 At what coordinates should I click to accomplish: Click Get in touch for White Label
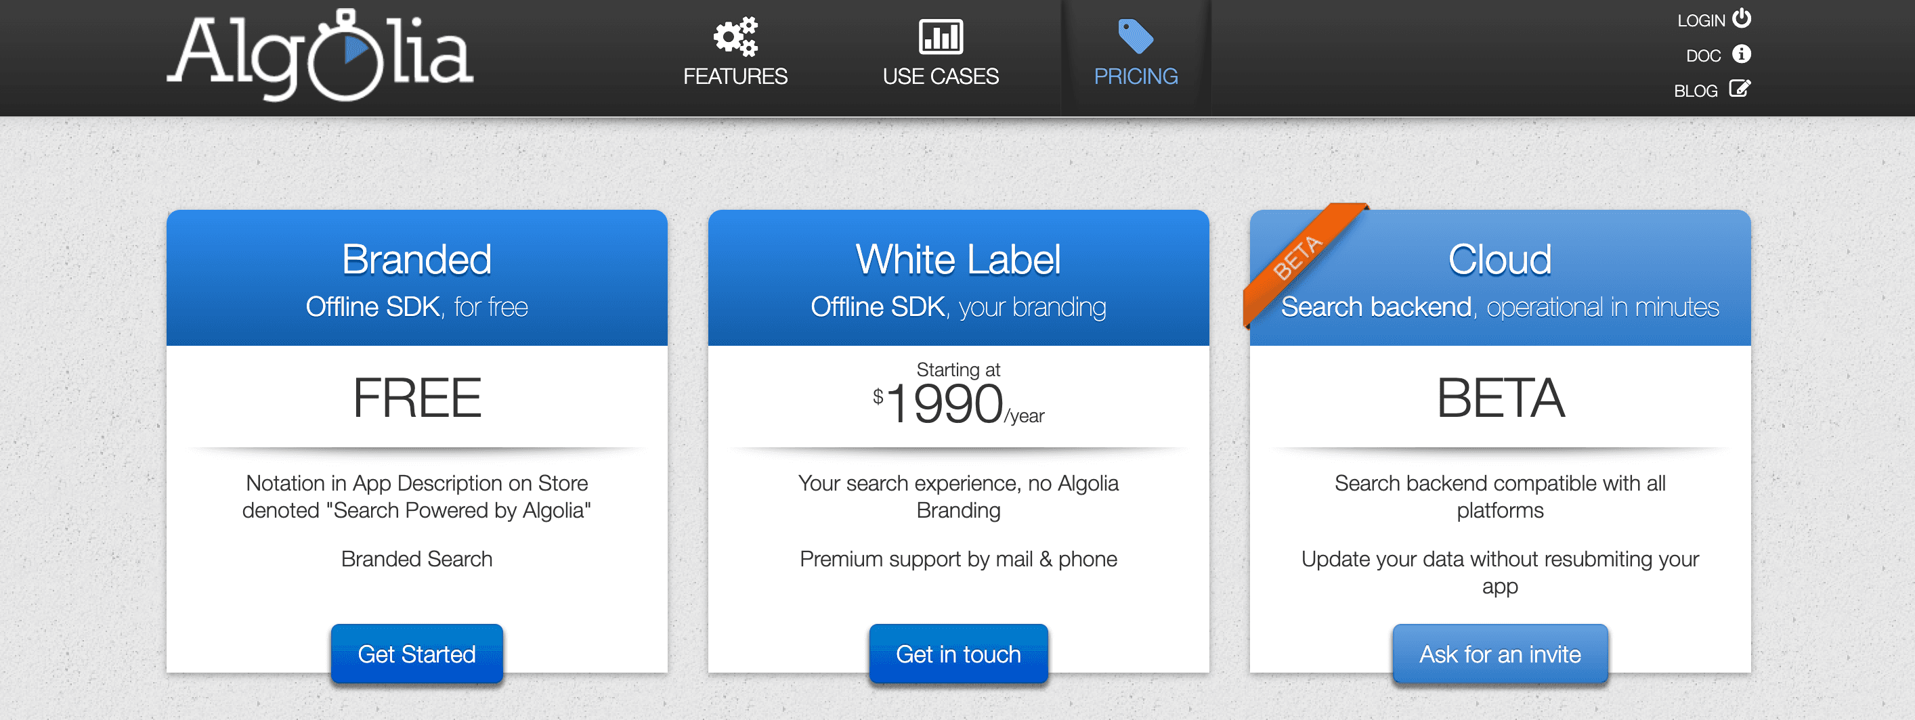[x=958, y=654]
